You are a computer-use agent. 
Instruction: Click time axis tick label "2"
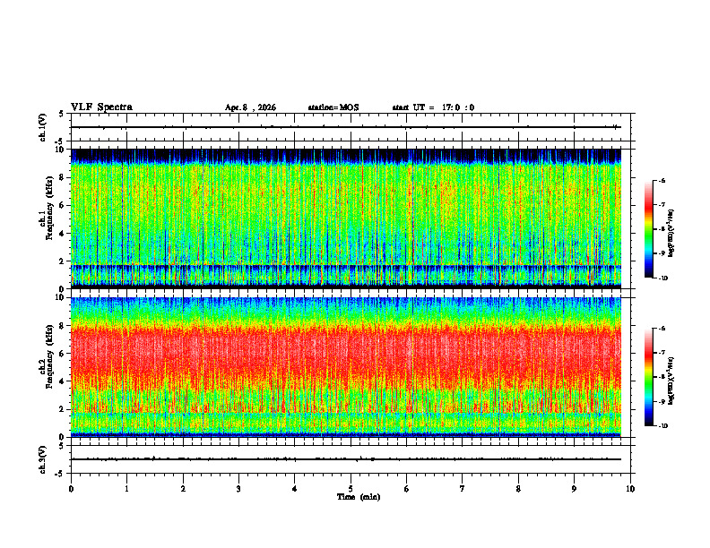(183, 489)
